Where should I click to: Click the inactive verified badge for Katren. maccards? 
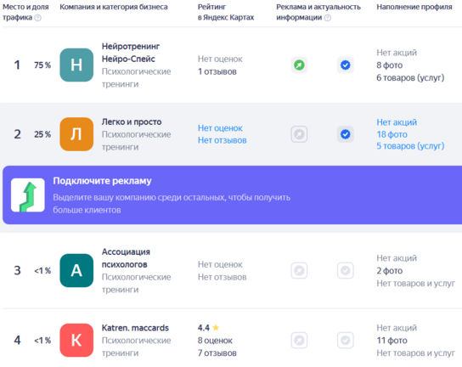346,340
